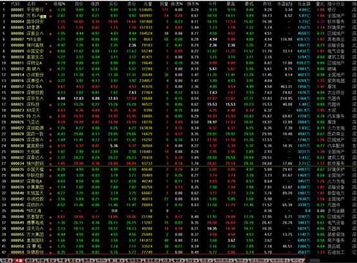Image resolution: width=357 pixels, height=263 pixels.
Task: Select stock 深圳能源
Action: [35, 128]
